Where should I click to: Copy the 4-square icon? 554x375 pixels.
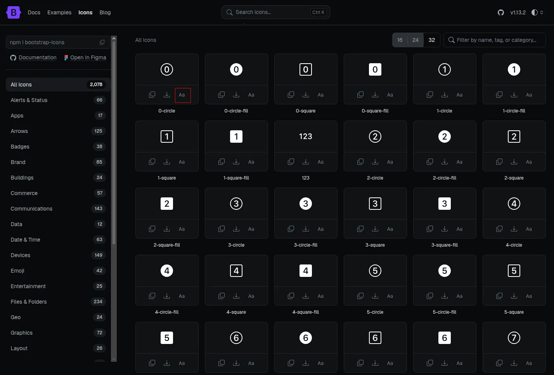pyautogui.click(x=222, y=296)
